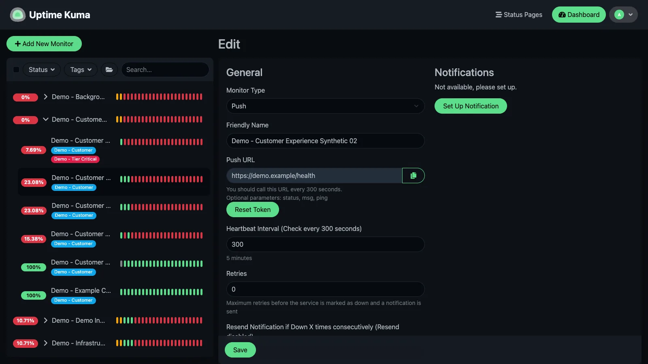The image size is (648, 364).
Task: Click Set Up Notification button
Action: click(471, 106)
